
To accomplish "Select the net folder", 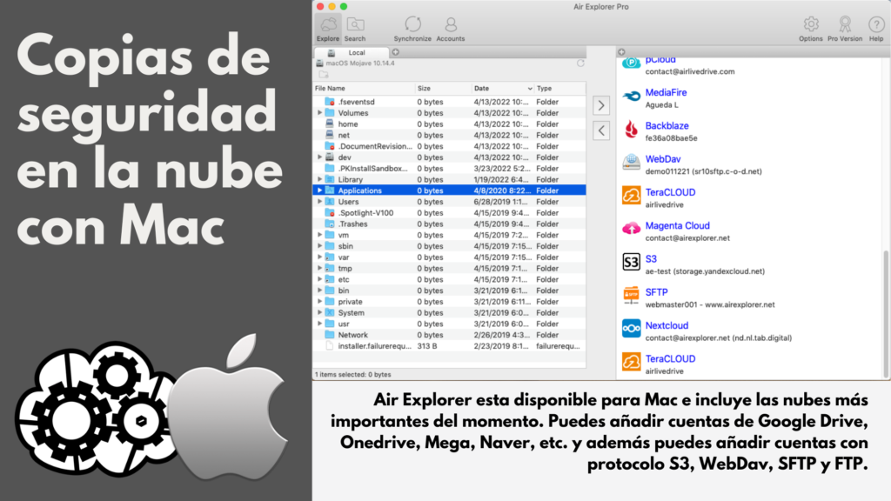I will 450,135.
